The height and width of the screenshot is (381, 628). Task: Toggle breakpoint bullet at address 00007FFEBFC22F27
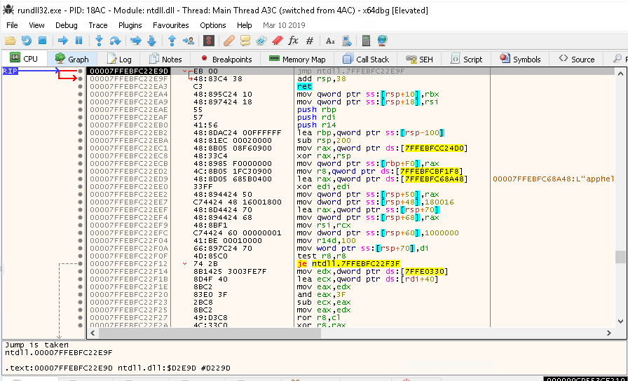coord(81,318)
